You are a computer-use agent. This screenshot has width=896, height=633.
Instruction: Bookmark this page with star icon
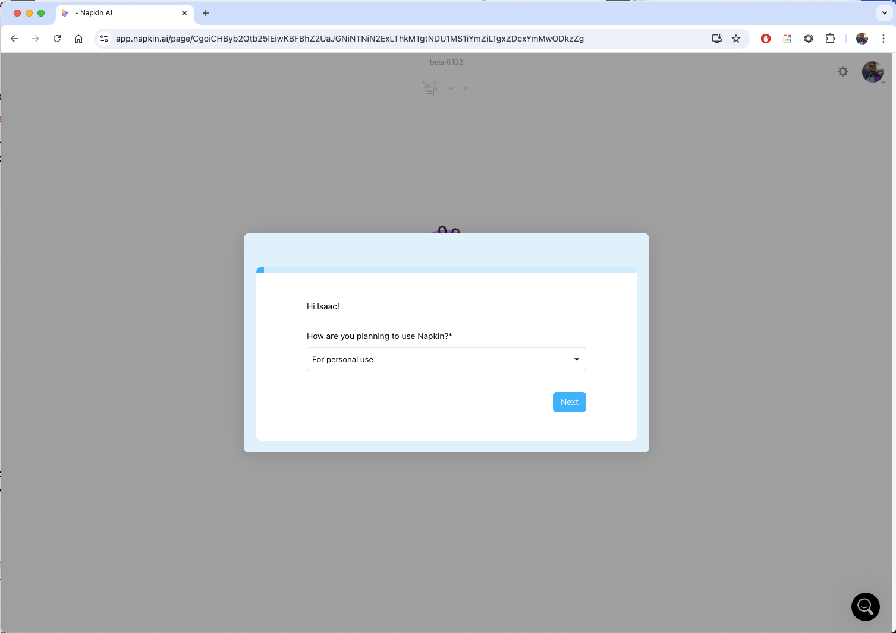[736, 39]
